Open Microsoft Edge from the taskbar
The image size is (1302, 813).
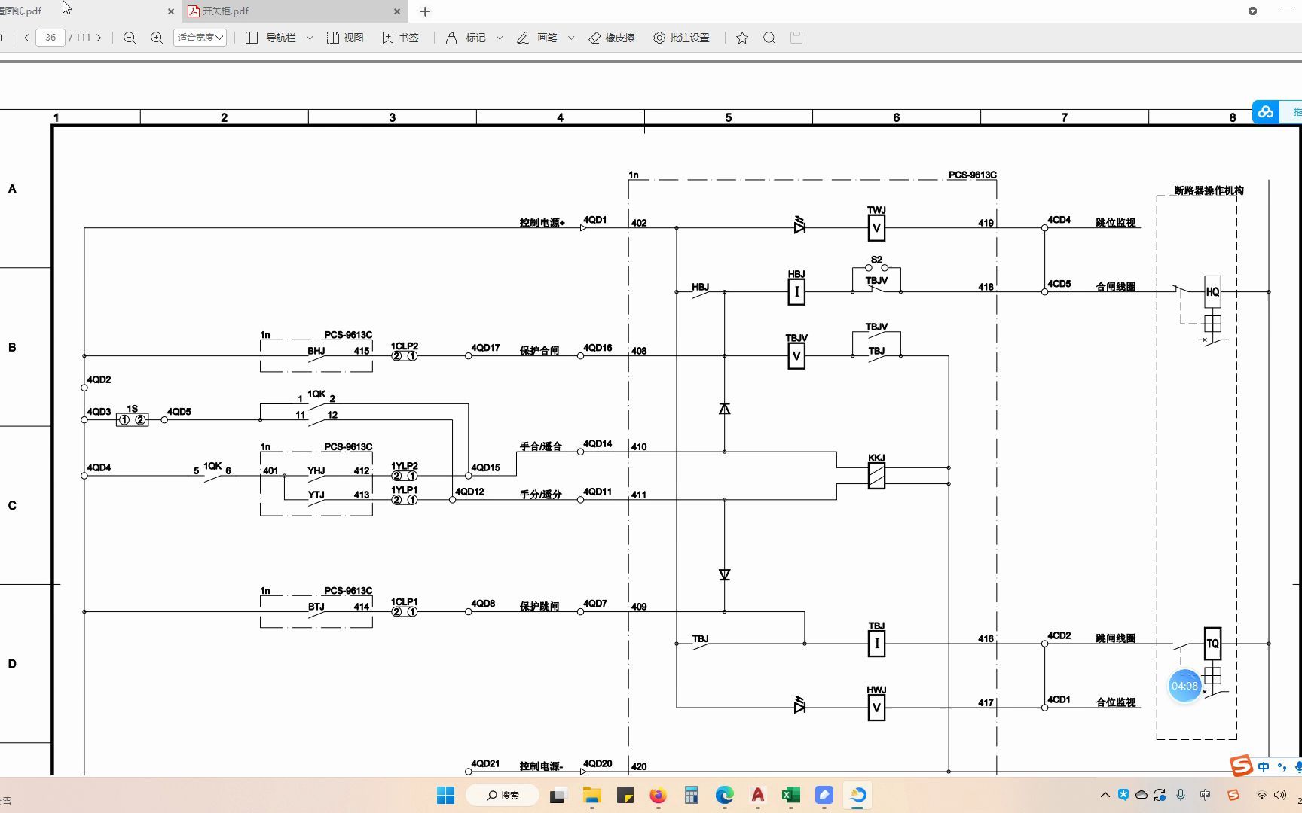coord(724,795)
